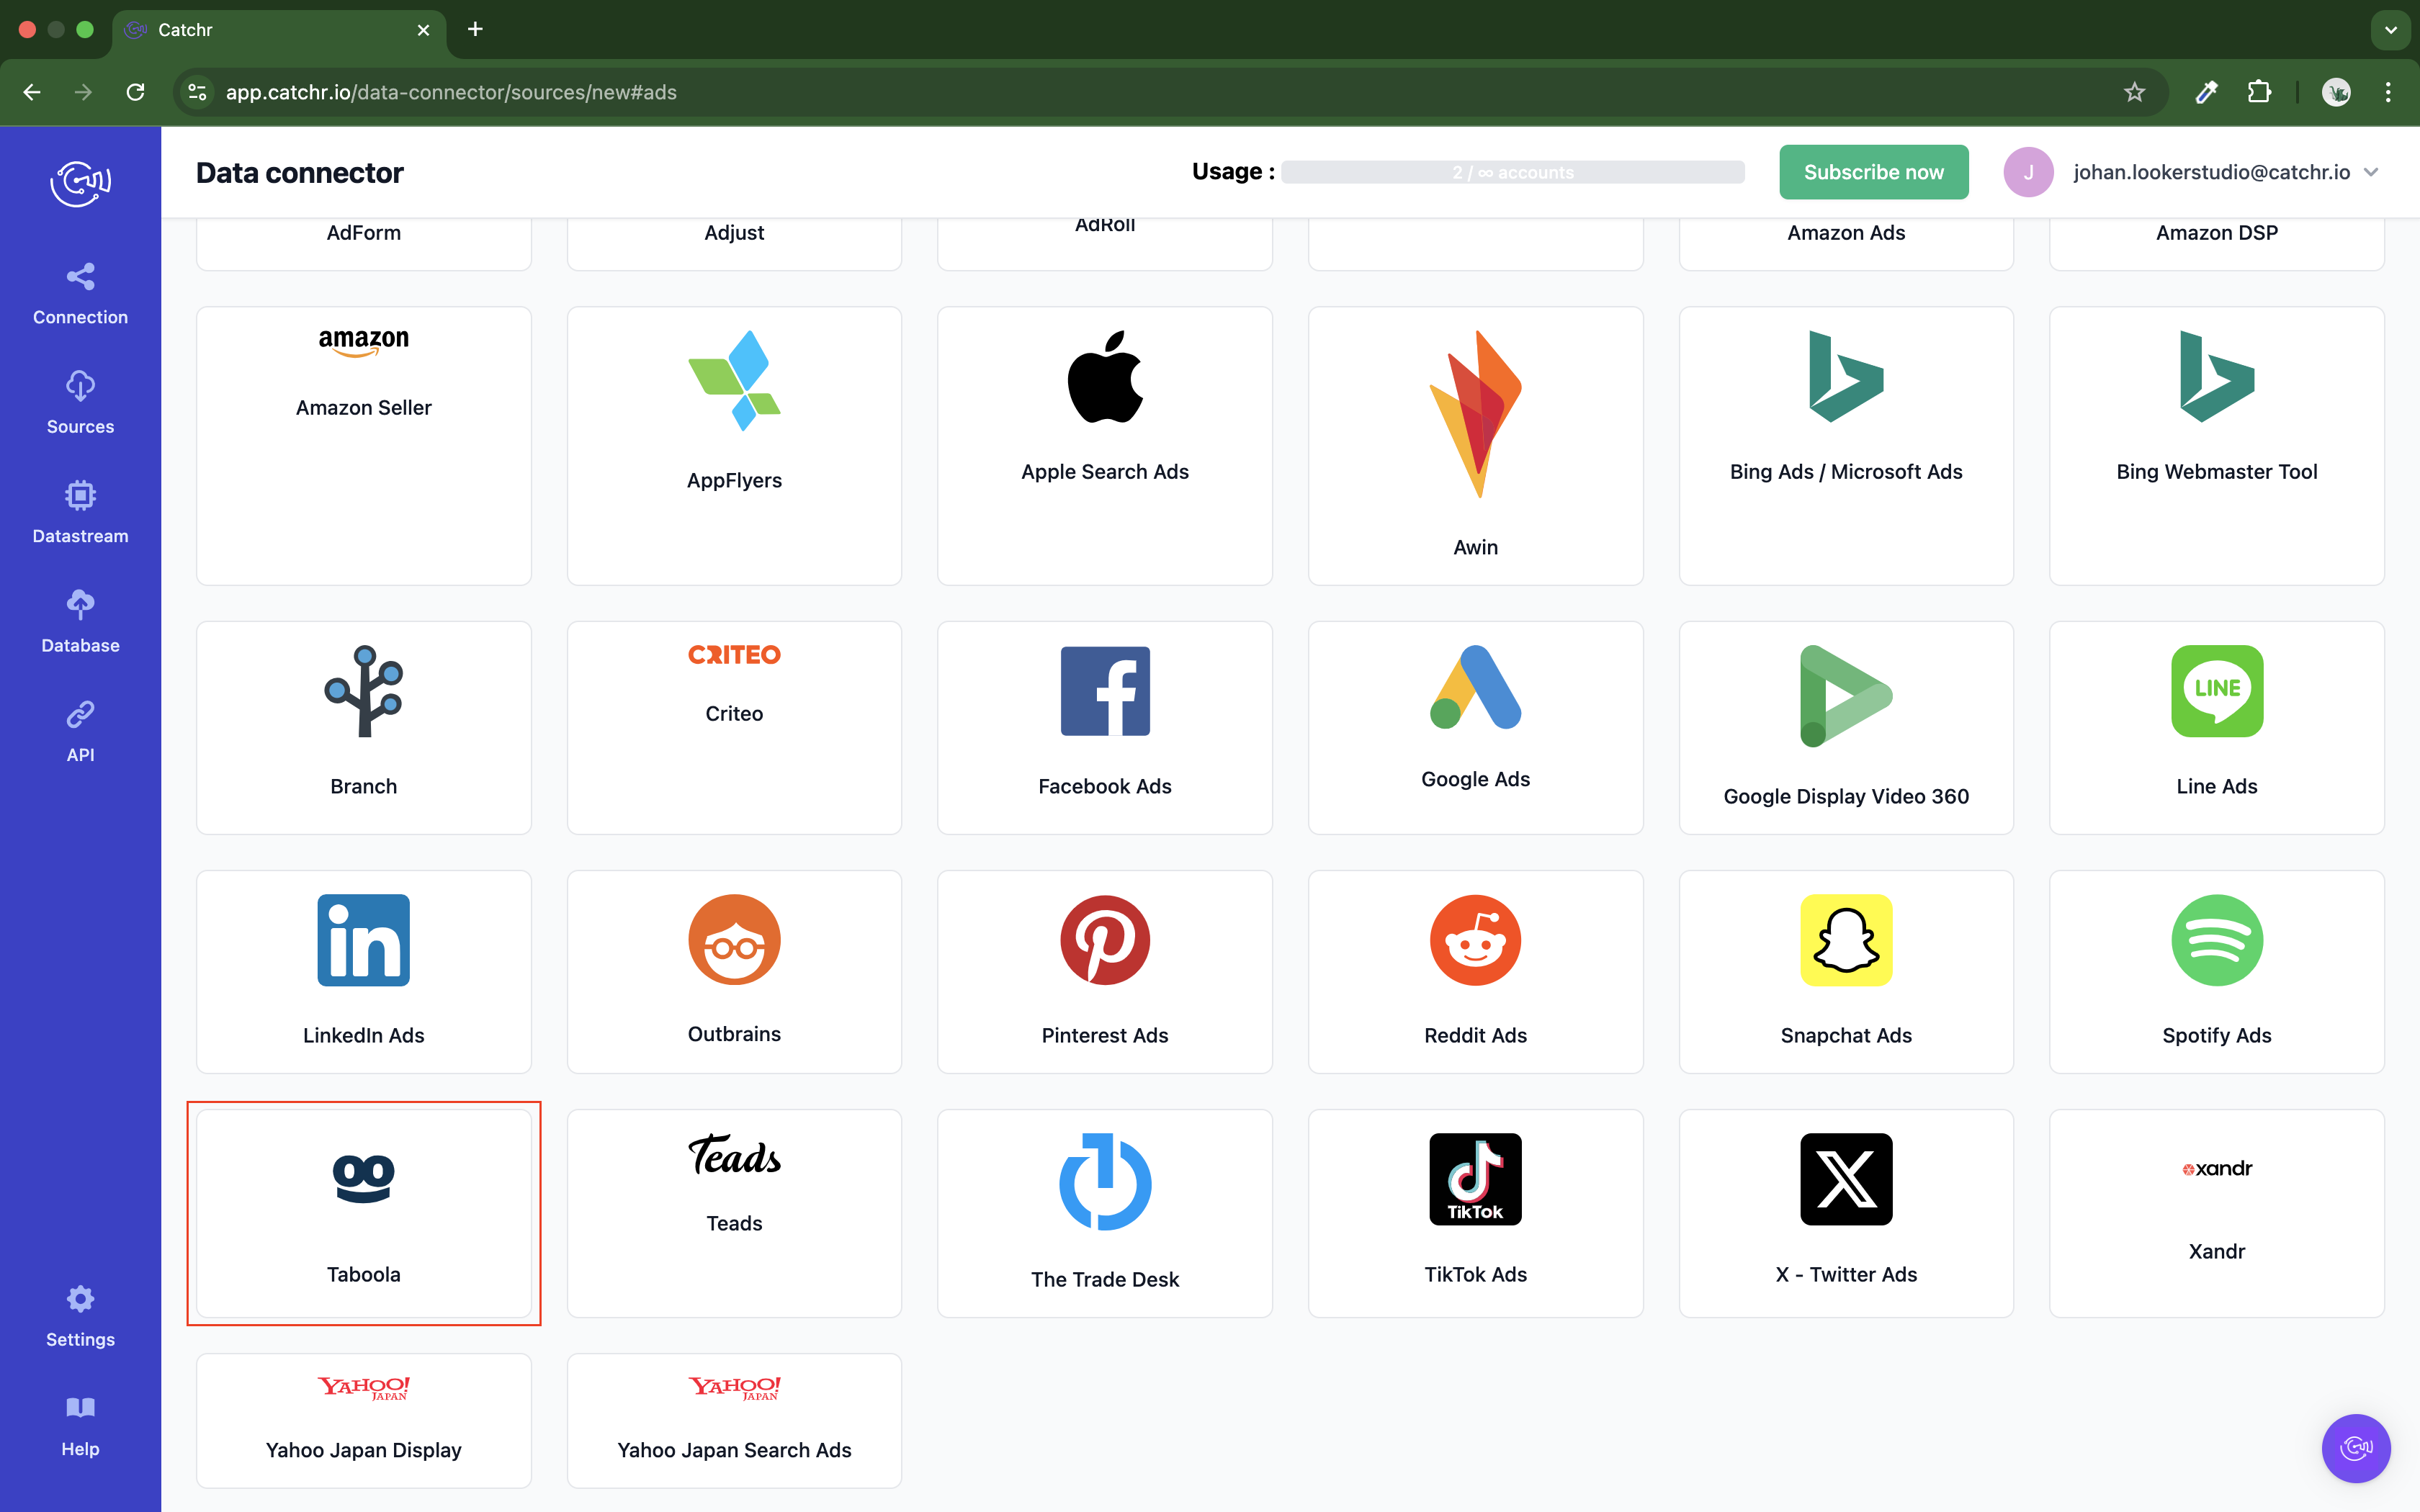Click johan.lookerstudio@catchr.io account email
This screenshot has height=1512, width=2420.
2211,172
